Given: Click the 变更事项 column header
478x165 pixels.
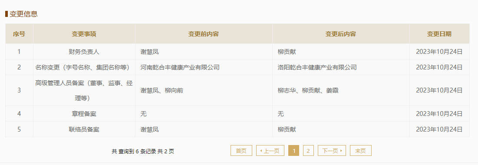Looking at the screenshot, I should (x=84, y=34).
